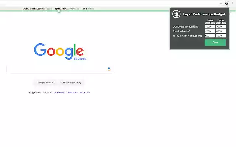Viewport: 236px width, 147px height.
Task: Edit Speed Index lower threshold field
Action: pos(210,31)
